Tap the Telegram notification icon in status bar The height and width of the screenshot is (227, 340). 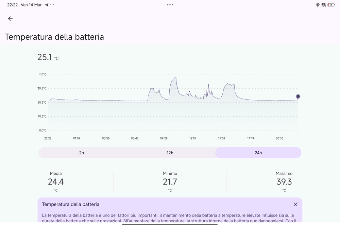click(47, 5)
